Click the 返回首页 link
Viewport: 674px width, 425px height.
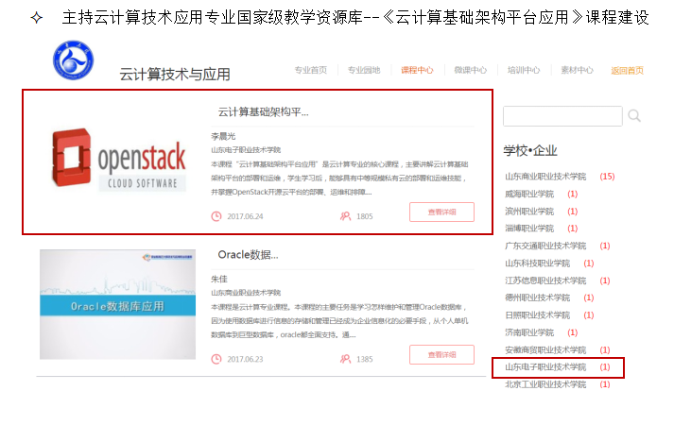tap(627, 70)
